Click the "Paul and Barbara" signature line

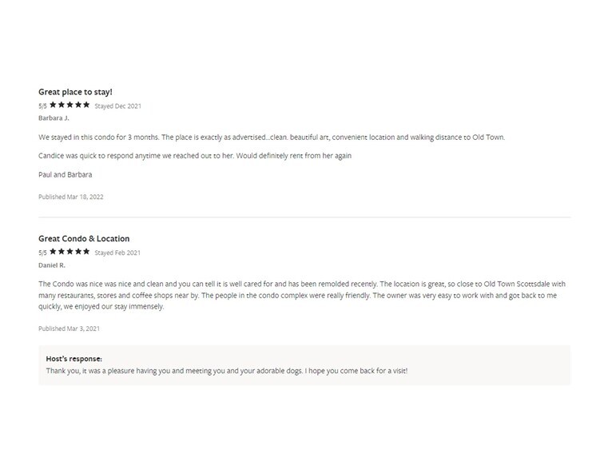(x=65, y=174)
